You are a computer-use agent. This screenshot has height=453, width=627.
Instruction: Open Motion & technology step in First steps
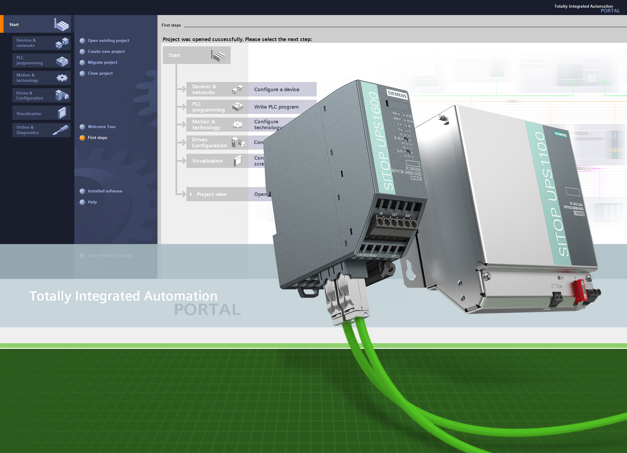[x=206, y=125]
